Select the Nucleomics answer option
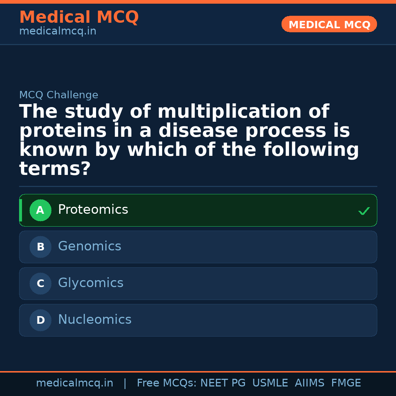The height and width of the screenshot is (396, 396). pos(198,320)
